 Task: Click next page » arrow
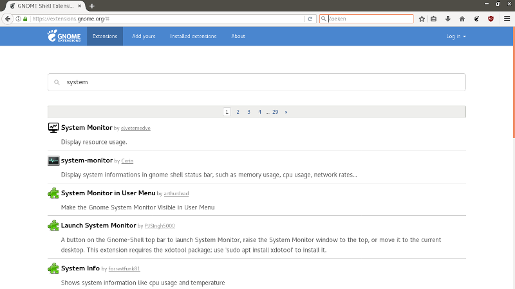tap(286, 112)
